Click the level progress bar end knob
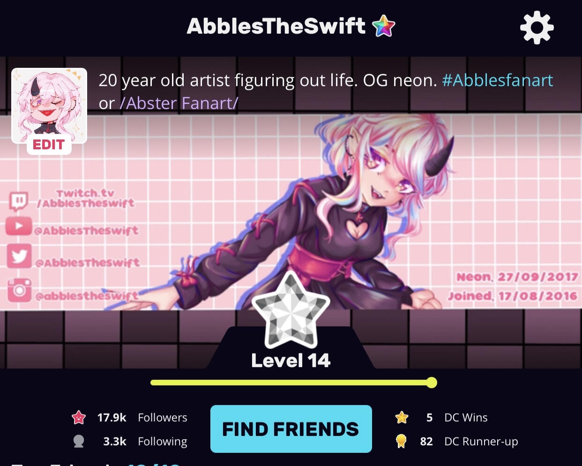Image resolution: width=582 pixels, height=466 pixels. tap(432, 383)
